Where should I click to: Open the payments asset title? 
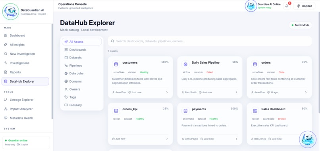(199, 109)
